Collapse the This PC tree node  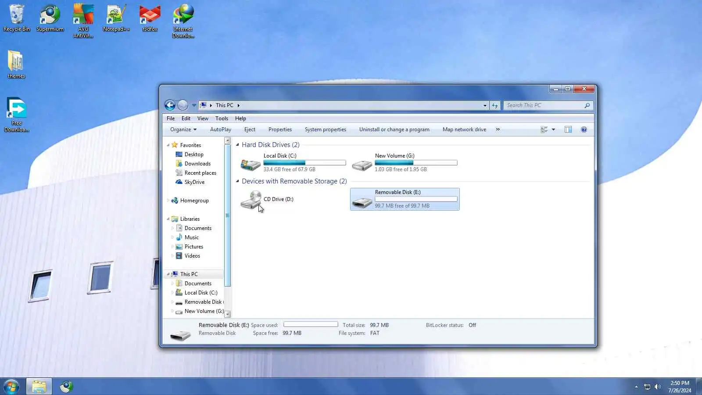tap(168, 274)
